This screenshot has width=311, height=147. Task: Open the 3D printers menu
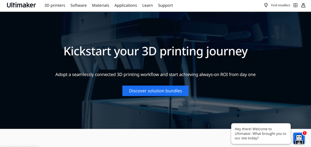(55, 5)
